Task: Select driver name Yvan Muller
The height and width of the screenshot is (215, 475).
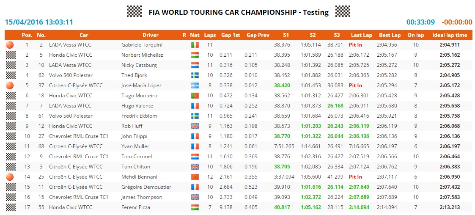Action: click(x=135, y=146)
